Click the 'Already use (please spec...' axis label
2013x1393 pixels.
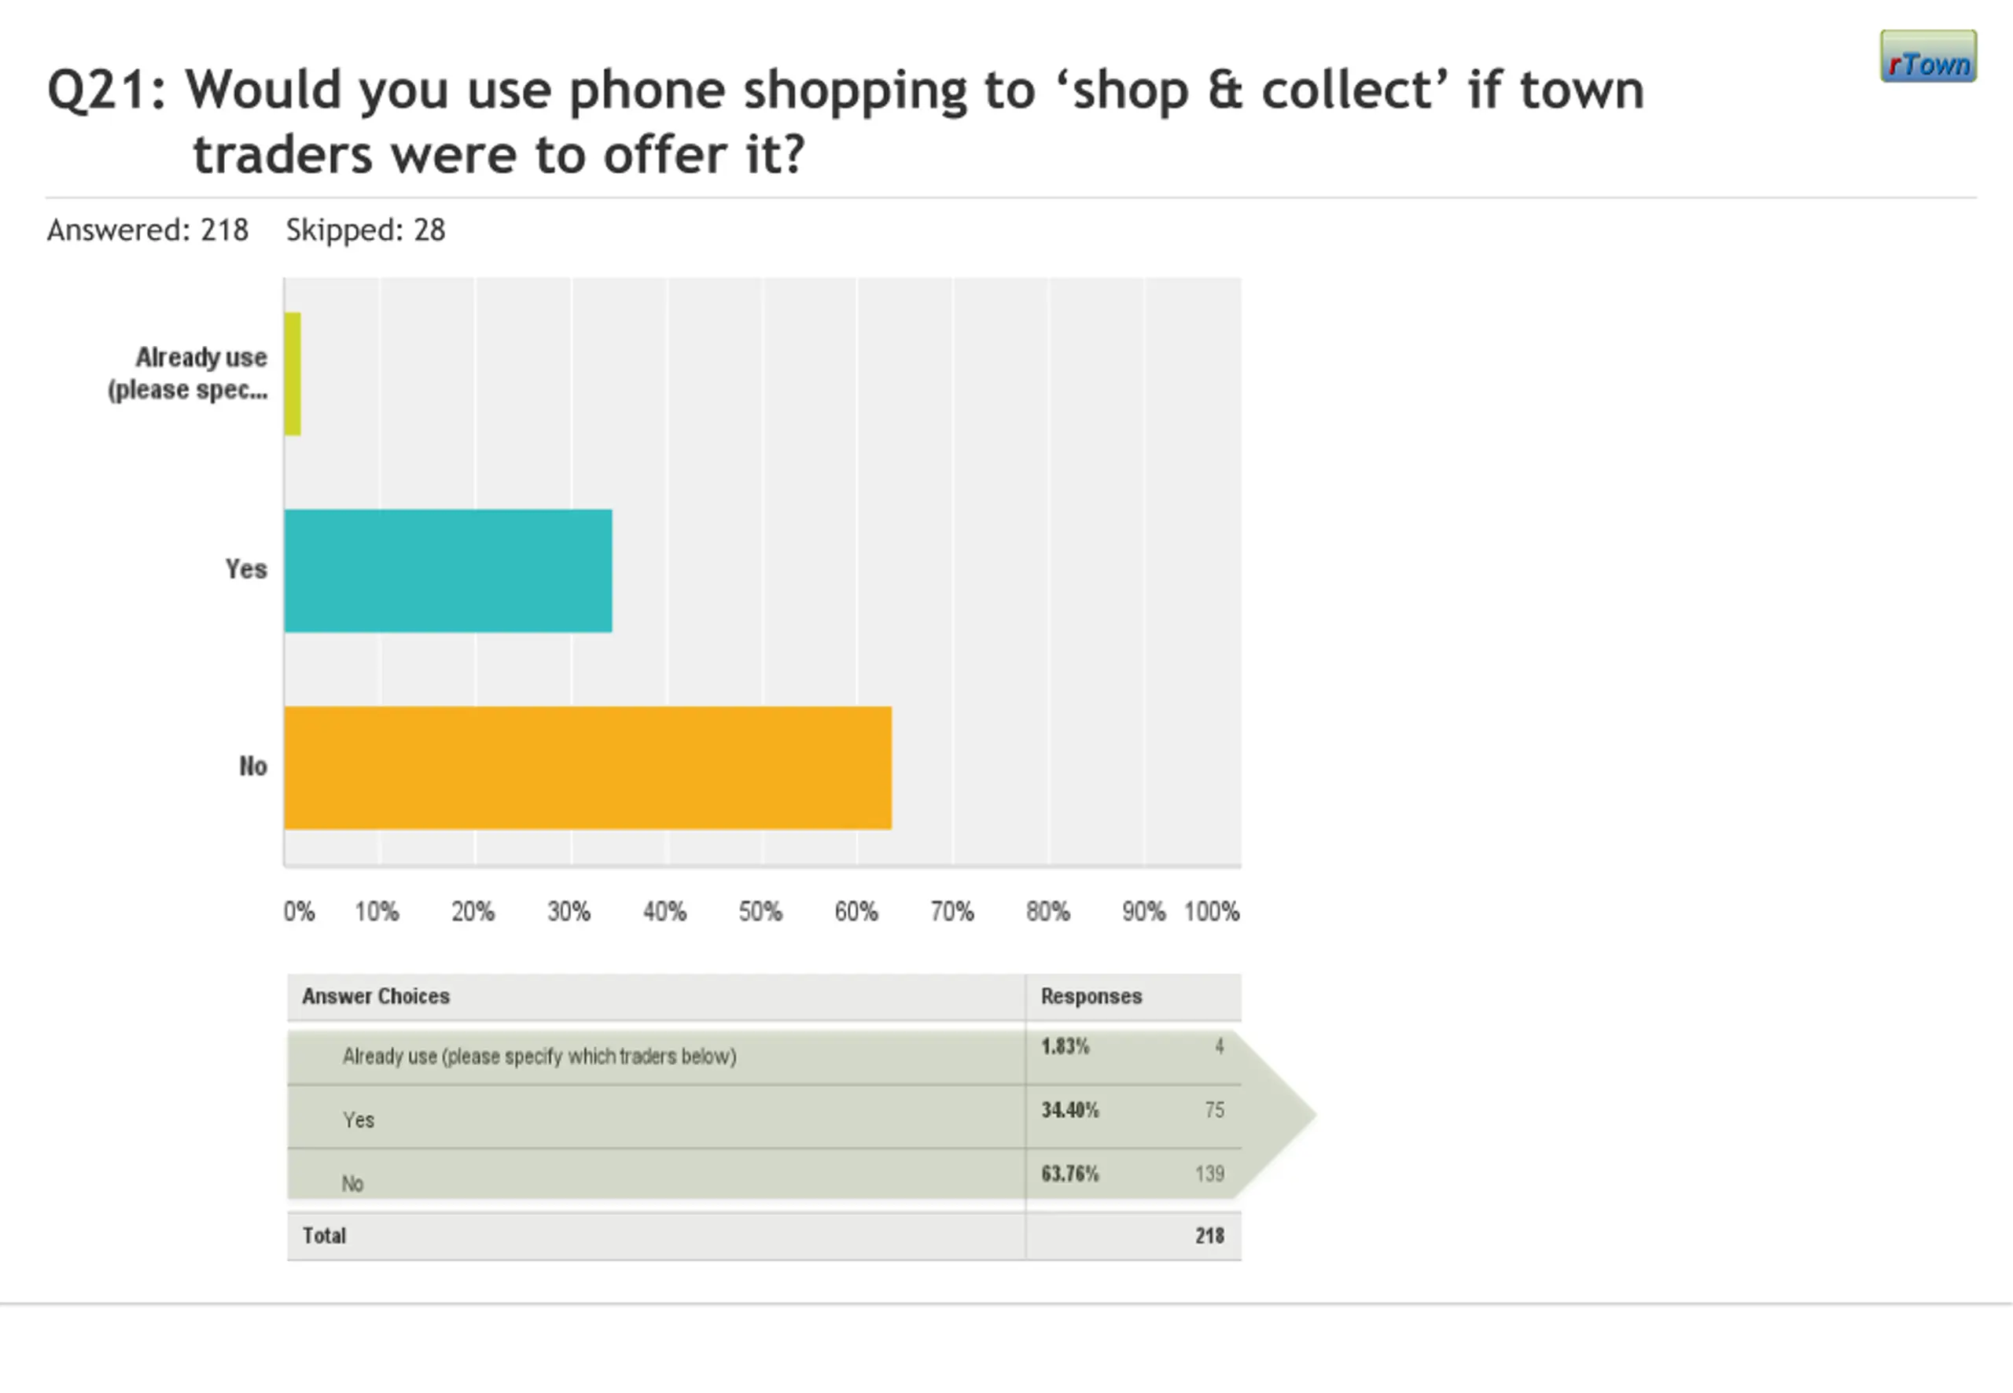(x=190, y=373)
